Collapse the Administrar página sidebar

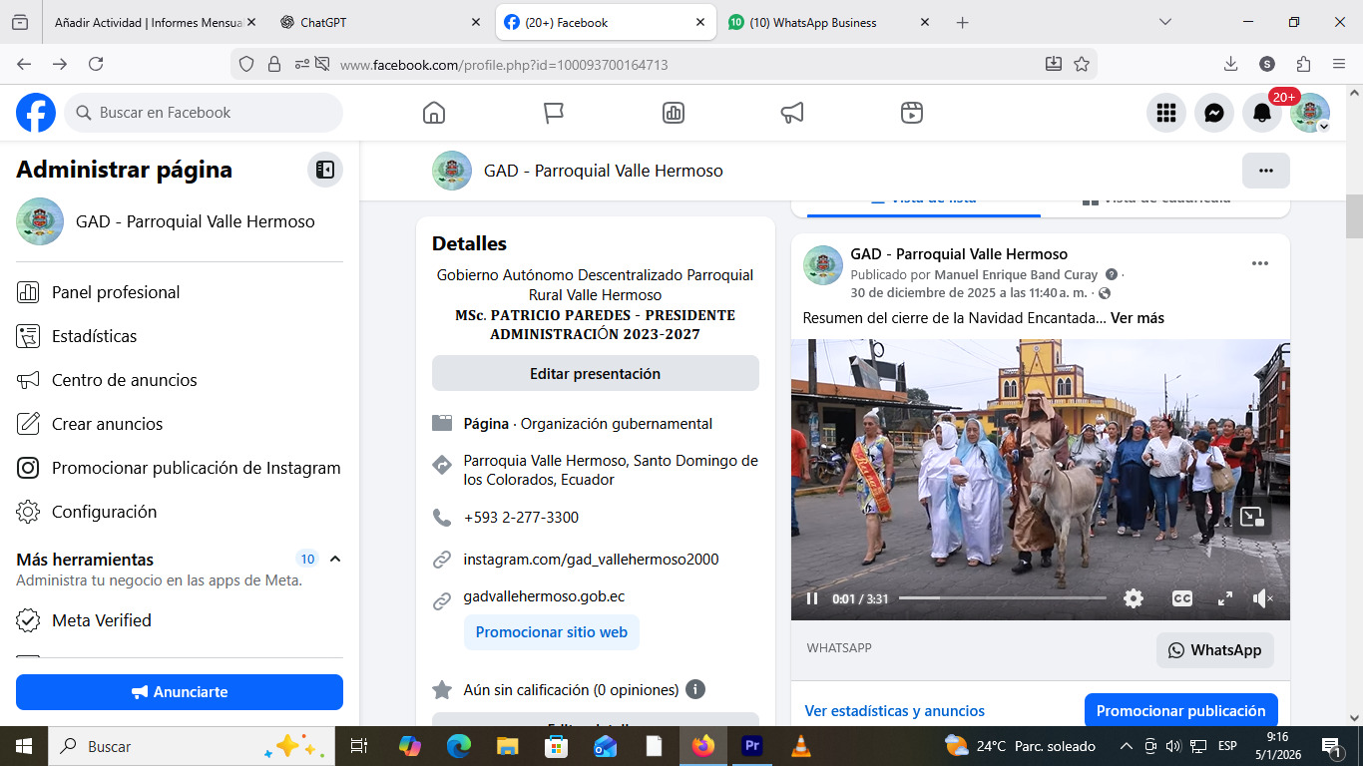(325, 170)
